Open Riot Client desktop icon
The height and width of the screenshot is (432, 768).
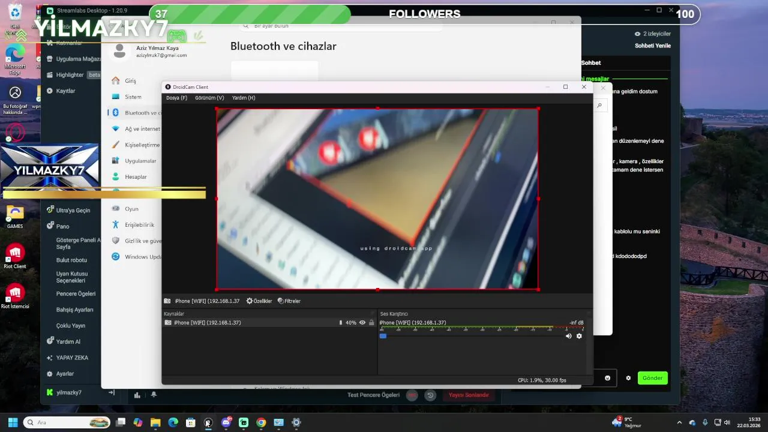[15, 257]
